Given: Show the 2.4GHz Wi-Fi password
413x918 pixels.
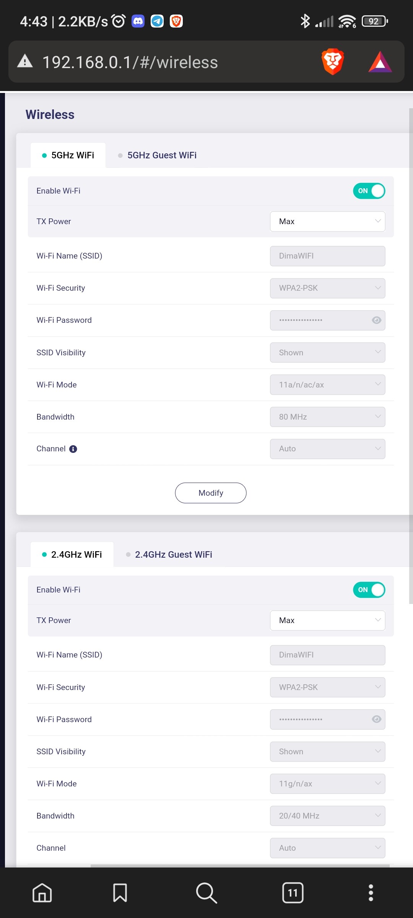Looking at the screenshot, I should tap(376, 719).
